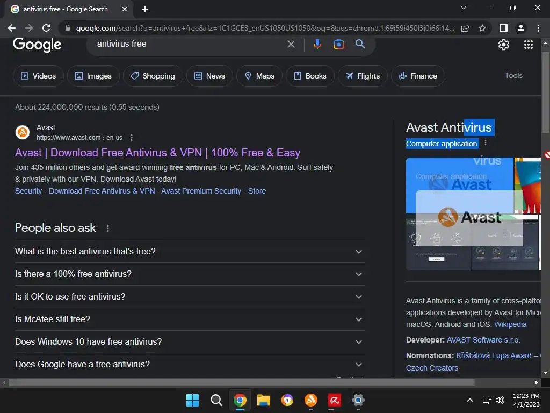Image resolution: width=550 pixels, height=413 pixels.
Task: Open the Wikipedia link in the knowledge panel
Action: [510, 324]
